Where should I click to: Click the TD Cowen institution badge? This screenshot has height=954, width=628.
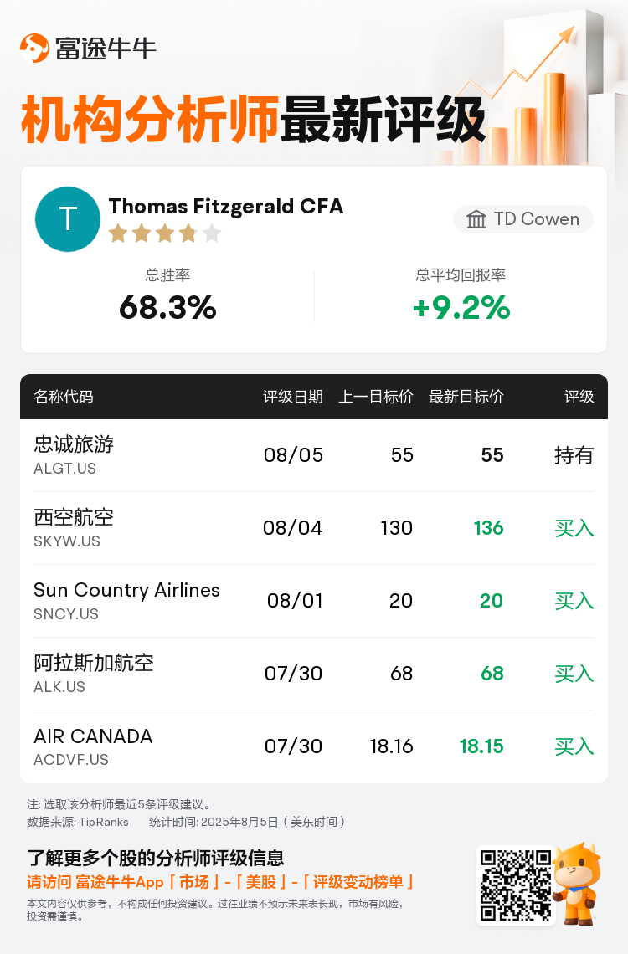523,219
